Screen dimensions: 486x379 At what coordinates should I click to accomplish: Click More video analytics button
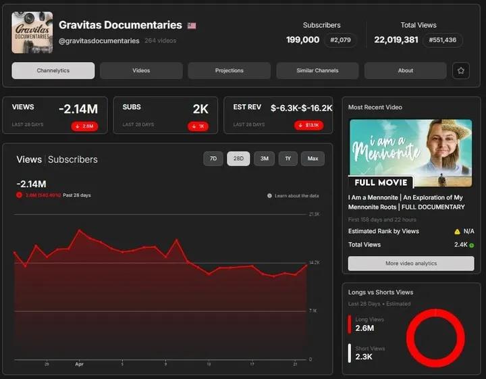[x=411, y=263]
